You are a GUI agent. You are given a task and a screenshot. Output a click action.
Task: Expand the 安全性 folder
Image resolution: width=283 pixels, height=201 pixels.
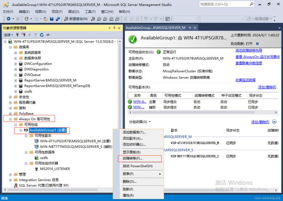coord(10,97)
